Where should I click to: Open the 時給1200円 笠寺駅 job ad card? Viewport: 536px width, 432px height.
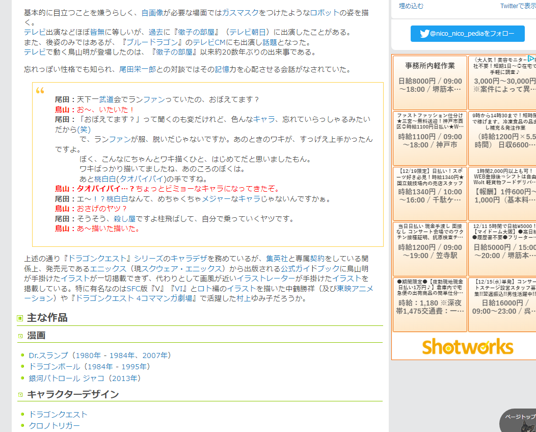coord(430,249)
